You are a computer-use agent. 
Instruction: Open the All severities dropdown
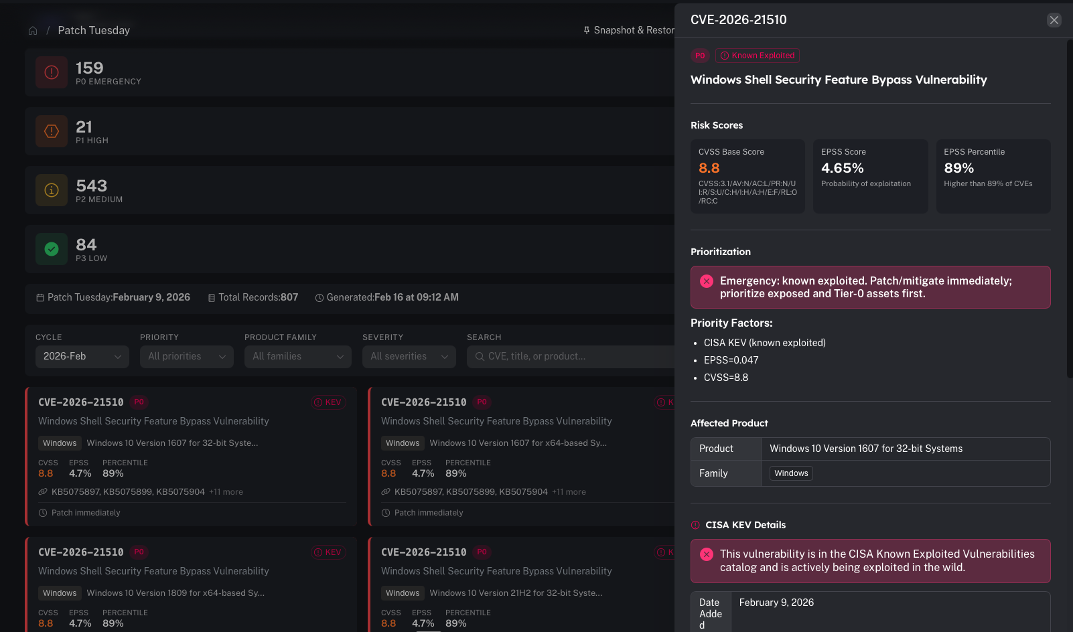pyautogui.click(x=409, y=356)
